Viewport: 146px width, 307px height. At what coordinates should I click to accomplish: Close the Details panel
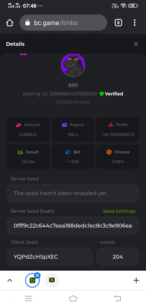pos(136,44)
